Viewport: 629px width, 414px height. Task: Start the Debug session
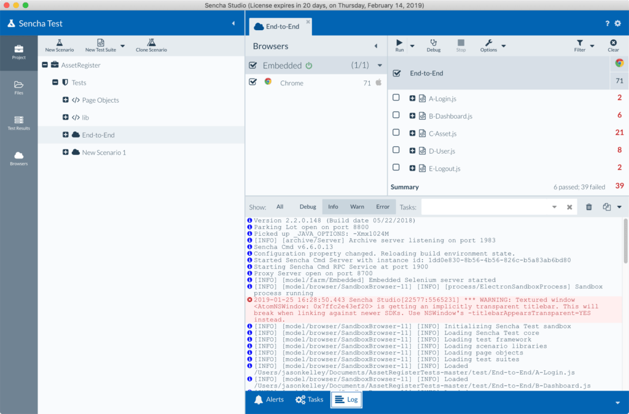(434, 45)
